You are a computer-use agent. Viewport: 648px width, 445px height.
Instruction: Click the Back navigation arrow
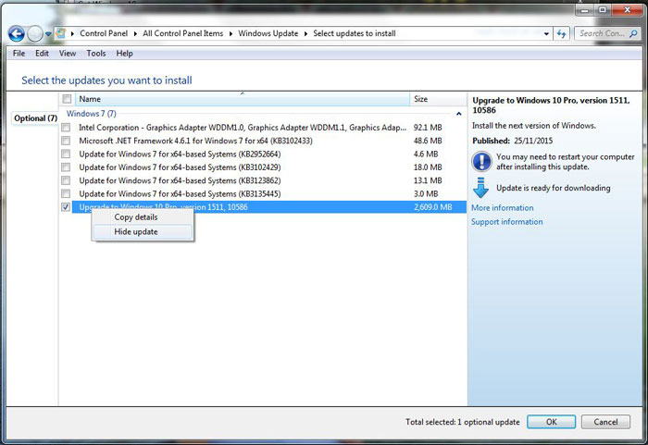coord(17,34)
